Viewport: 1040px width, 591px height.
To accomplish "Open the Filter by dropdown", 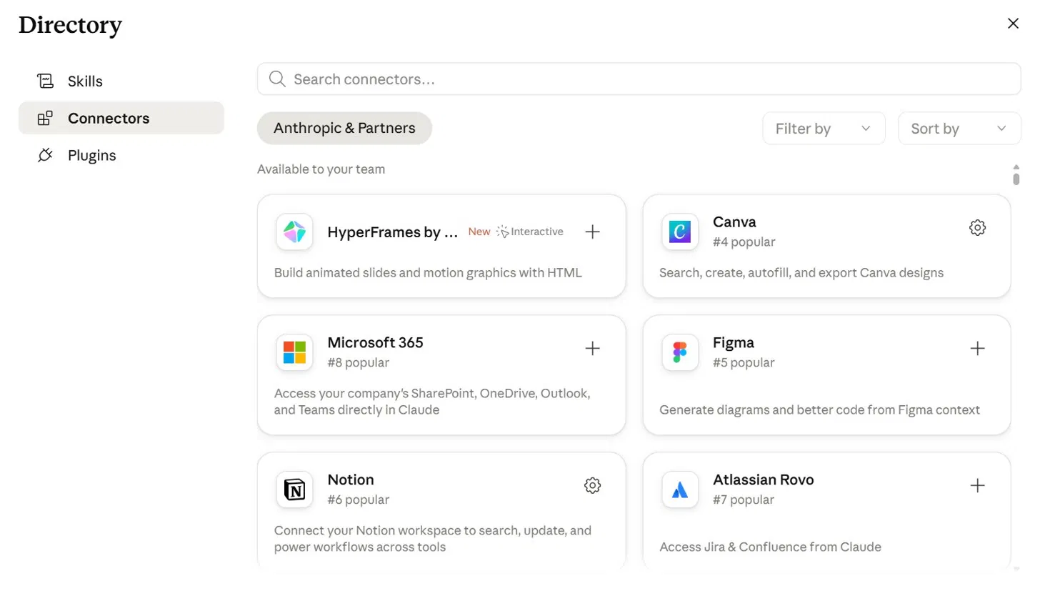I will click(824, 129).
